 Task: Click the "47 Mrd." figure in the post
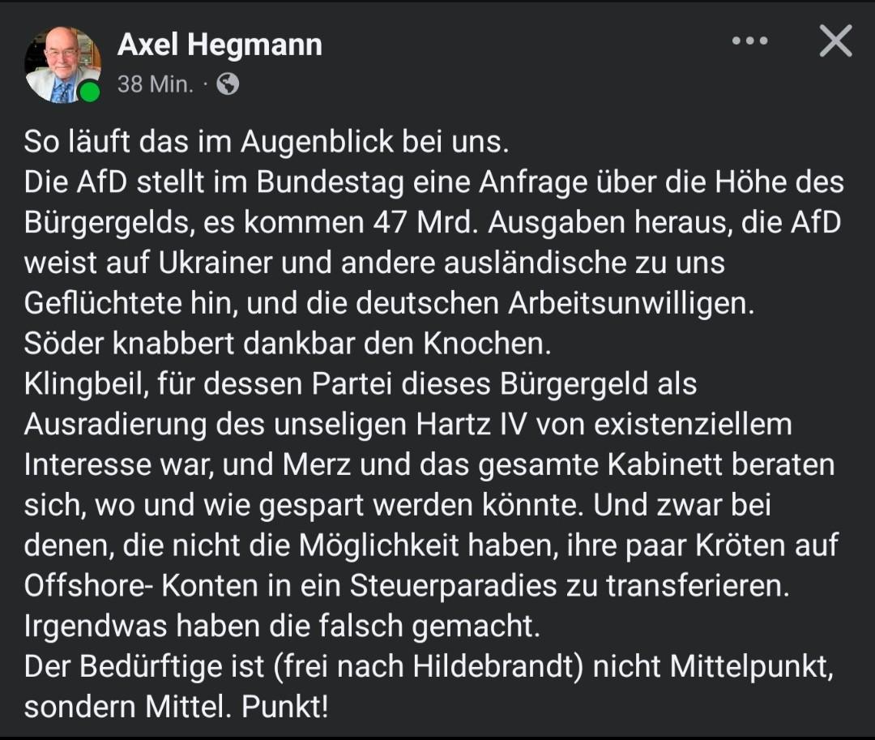coord(423,222)
